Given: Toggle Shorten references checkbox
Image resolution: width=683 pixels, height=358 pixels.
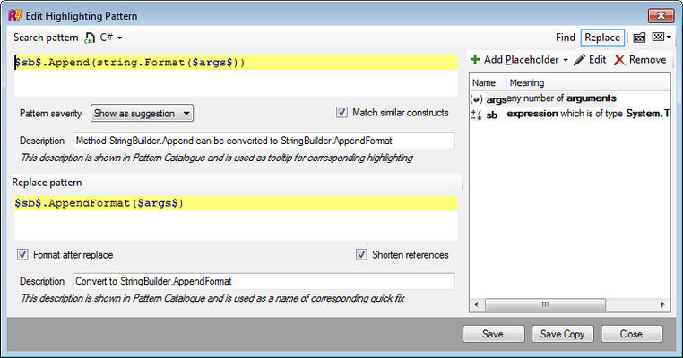Looking at the screenshot, I should click(362, 255).
